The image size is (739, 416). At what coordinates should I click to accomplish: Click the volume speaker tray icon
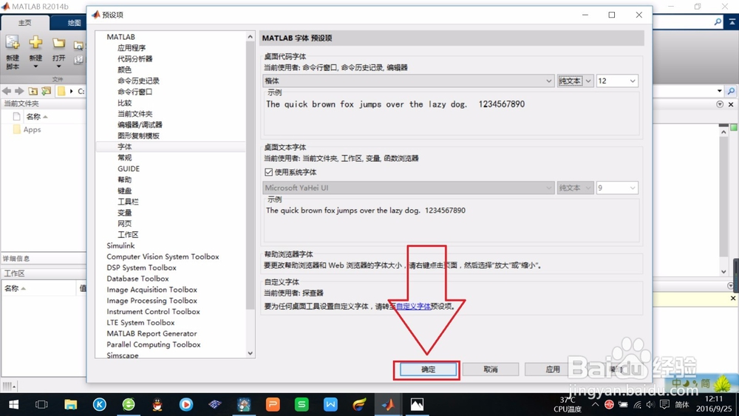(x=650, y=405)
